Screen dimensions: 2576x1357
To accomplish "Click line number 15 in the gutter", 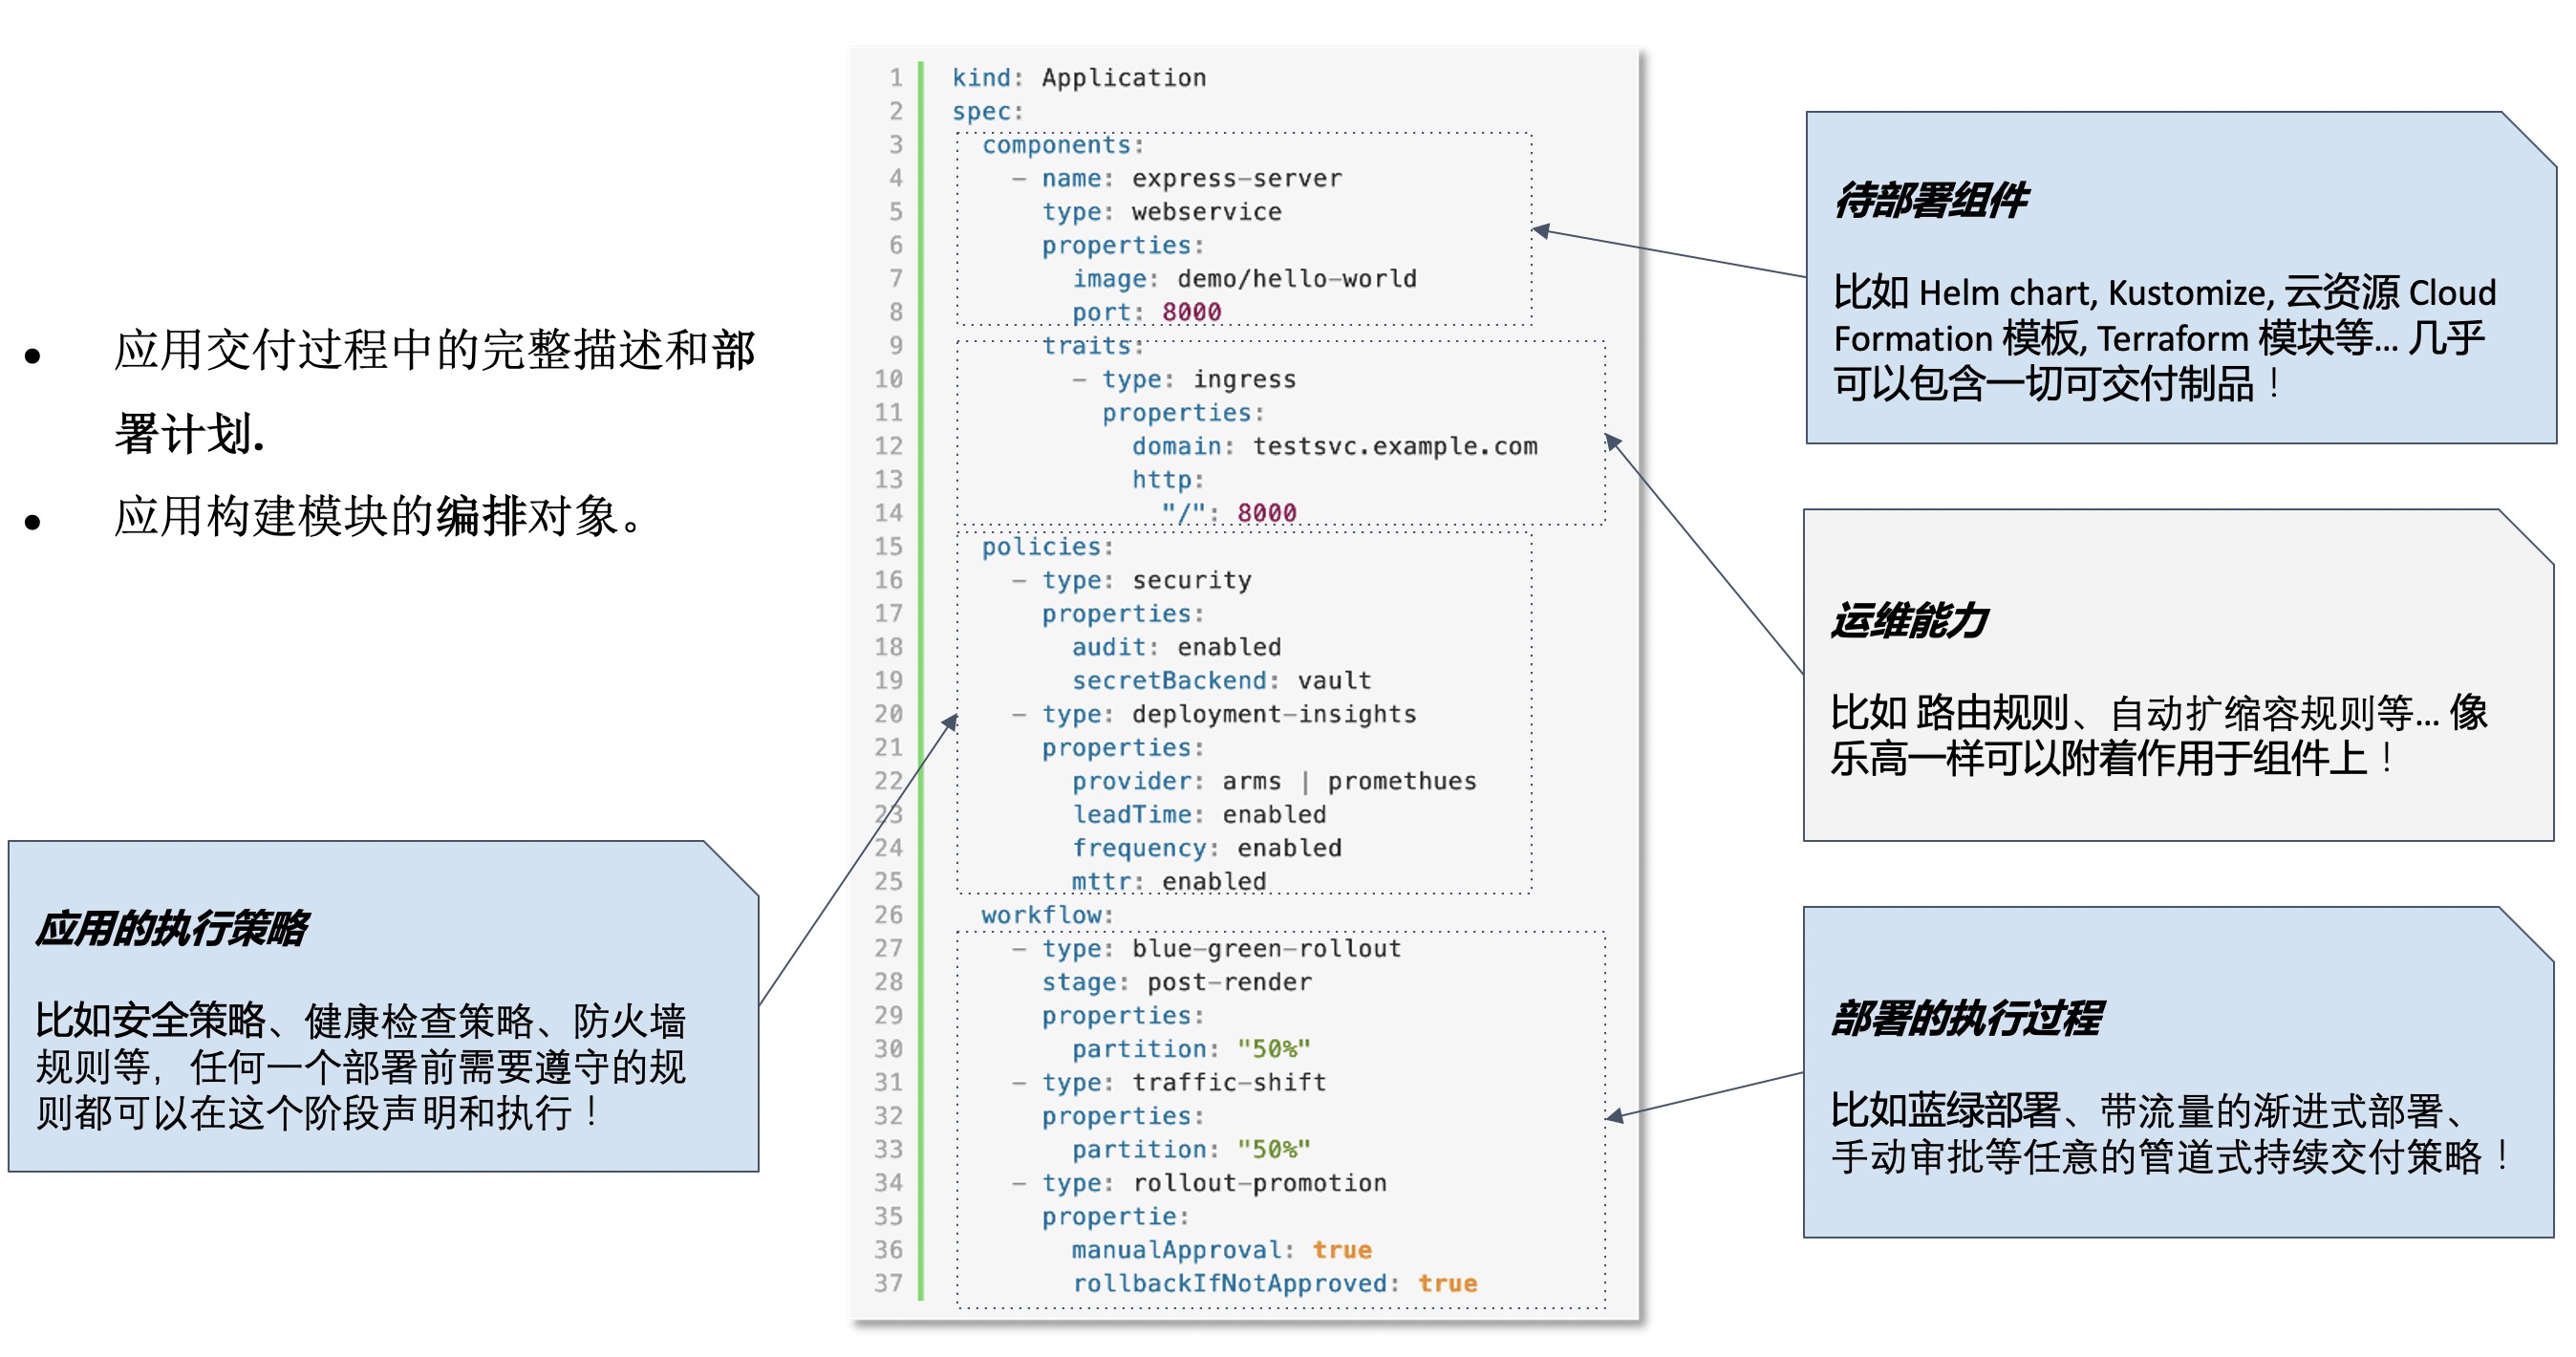I will (888, 547).
